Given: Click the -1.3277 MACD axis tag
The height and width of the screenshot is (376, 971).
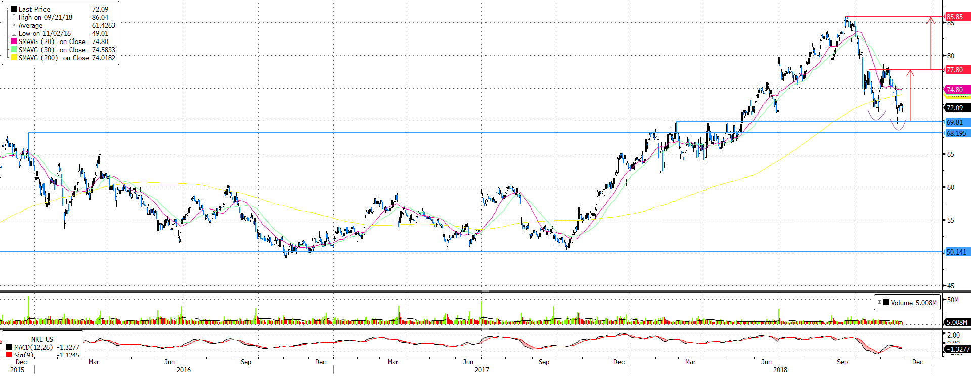Looking at the screenshot, I should tap(957, 349).
